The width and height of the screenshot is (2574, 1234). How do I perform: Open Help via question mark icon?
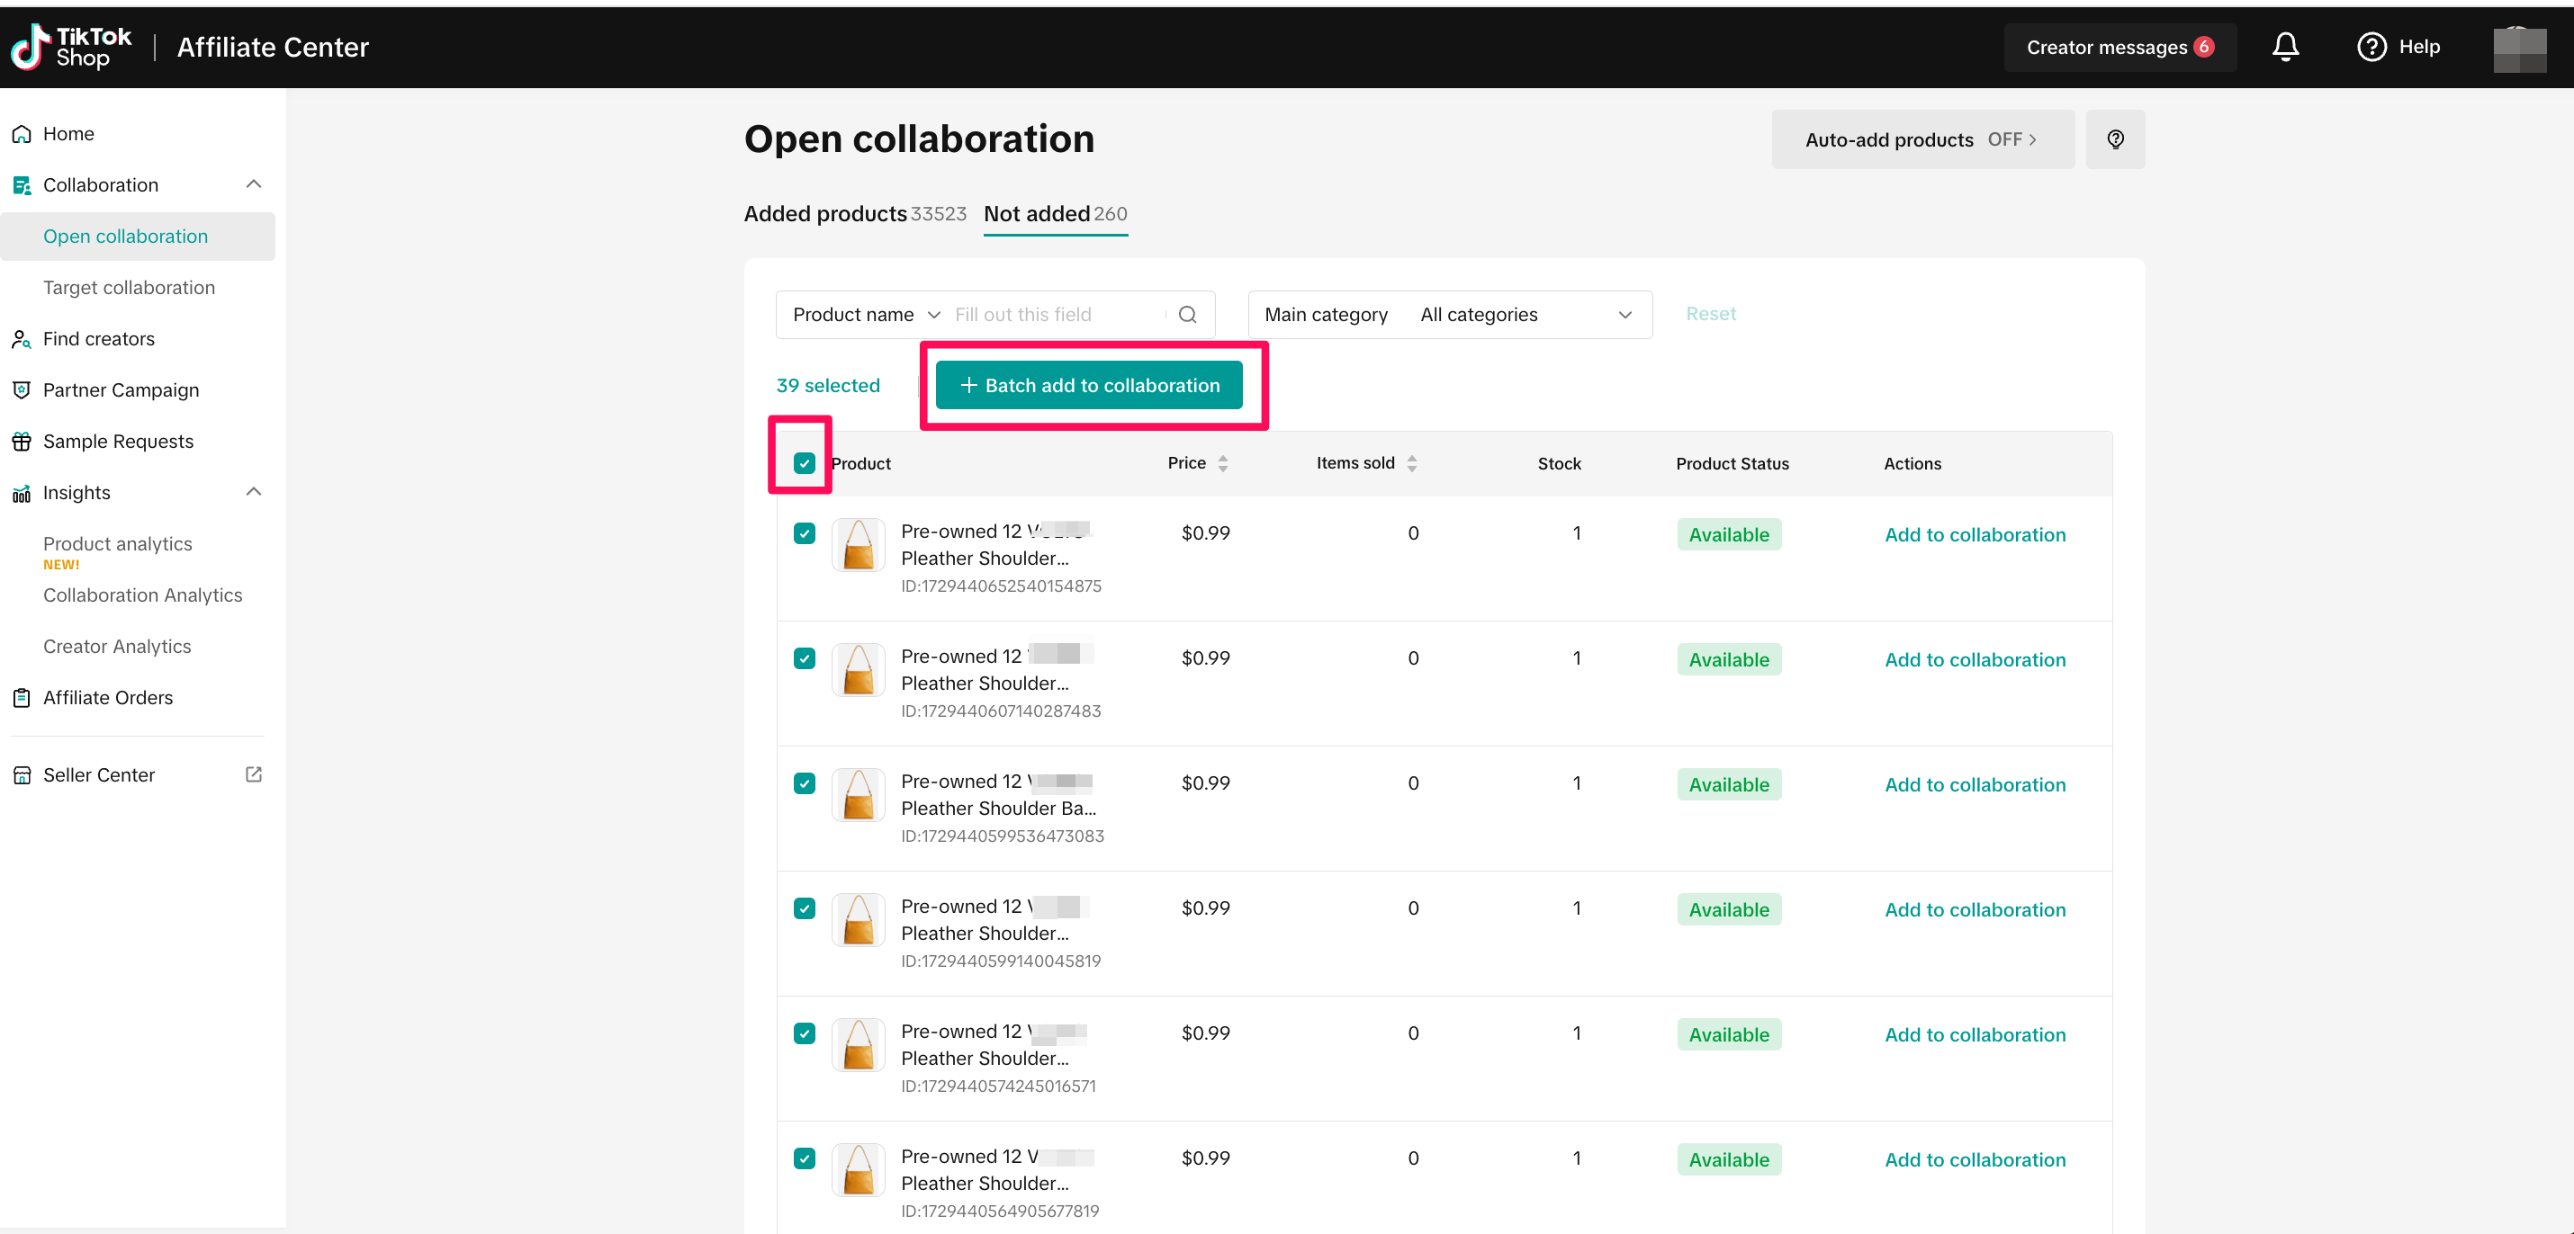click(2371, 47)
